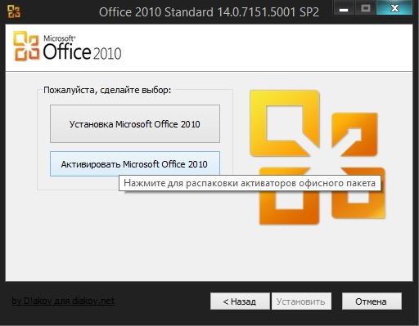Image resolution: width=419 pixels, height=326 pixels.
Task: Click the activator unpacking tooltip text
Action: [x=250, y=183]
